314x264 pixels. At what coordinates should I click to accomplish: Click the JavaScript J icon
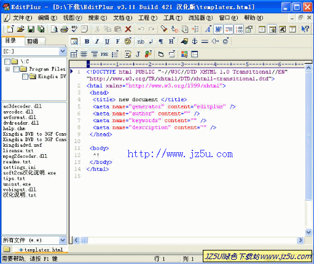[138, 54]
